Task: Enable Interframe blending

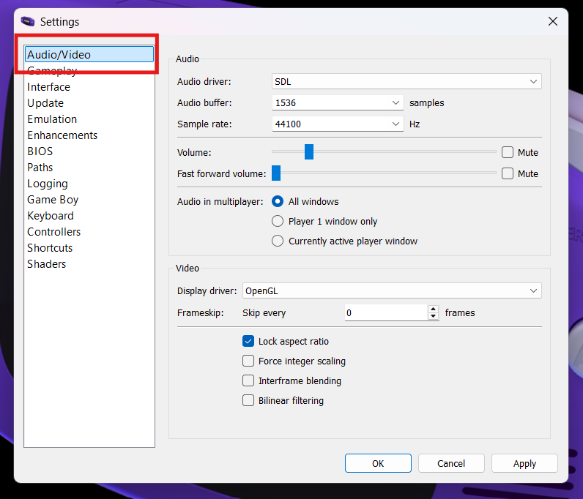Action: click(x=248, y=380)
